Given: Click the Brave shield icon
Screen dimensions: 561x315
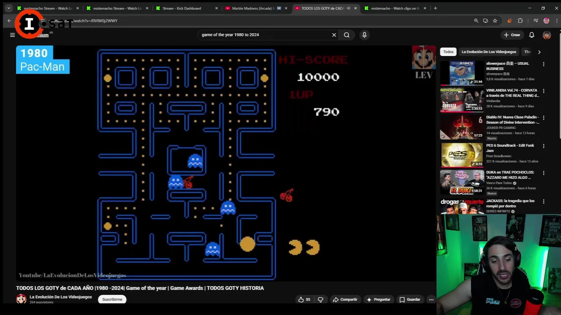Looking at the screenshot, I should pyautogui.click(x=509, y=21).
